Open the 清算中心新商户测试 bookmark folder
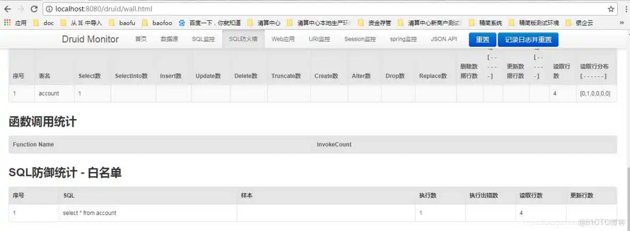Image resolution: width=630 pixels, height=231 pixels. pyautogui.click(x=430, y=23)
